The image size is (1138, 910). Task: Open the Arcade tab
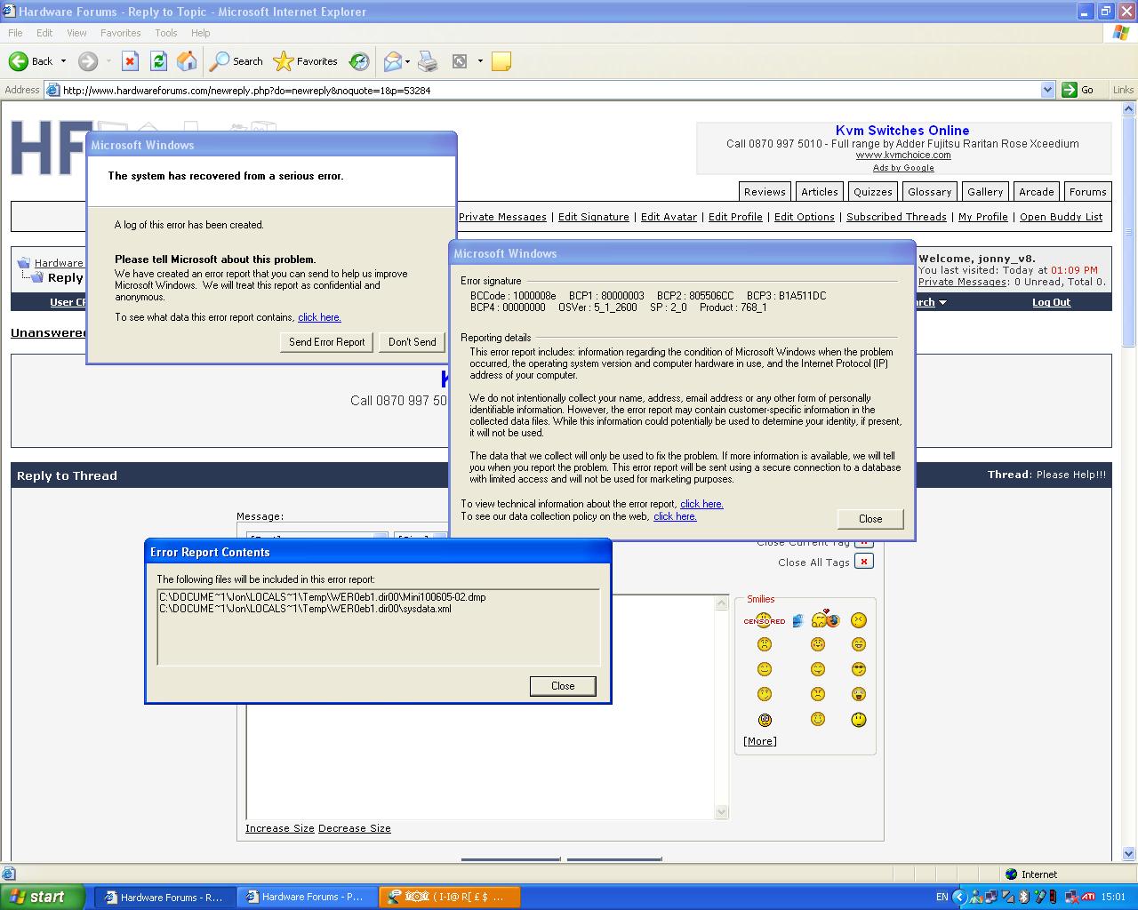coord(1036,192)
